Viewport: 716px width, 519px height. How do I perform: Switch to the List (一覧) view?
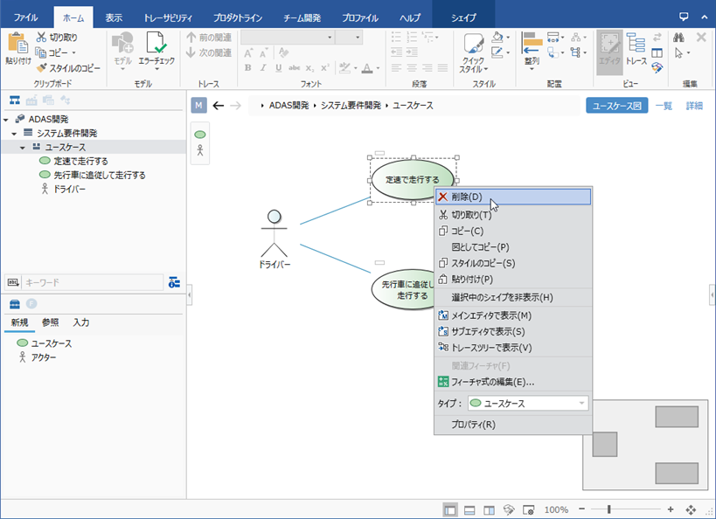[x=664, y=106]
